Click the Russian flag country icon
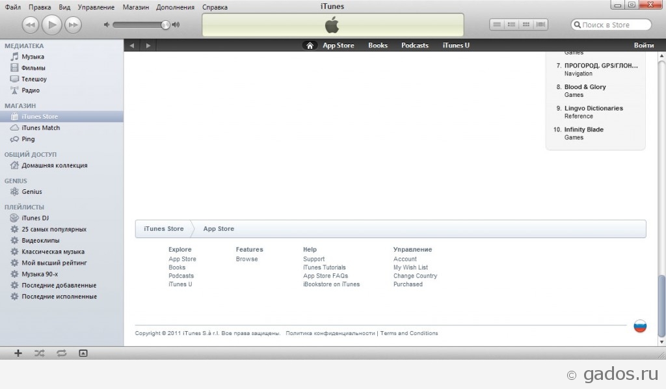Image resolution: width=666 pixels, height=389 pixels. click(x=640, y=326)
